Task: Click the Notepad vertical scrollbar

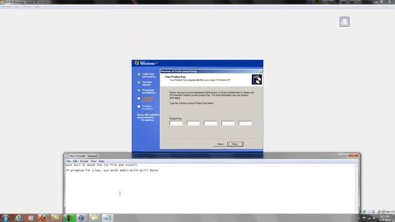Action: [x=356, y=188]
